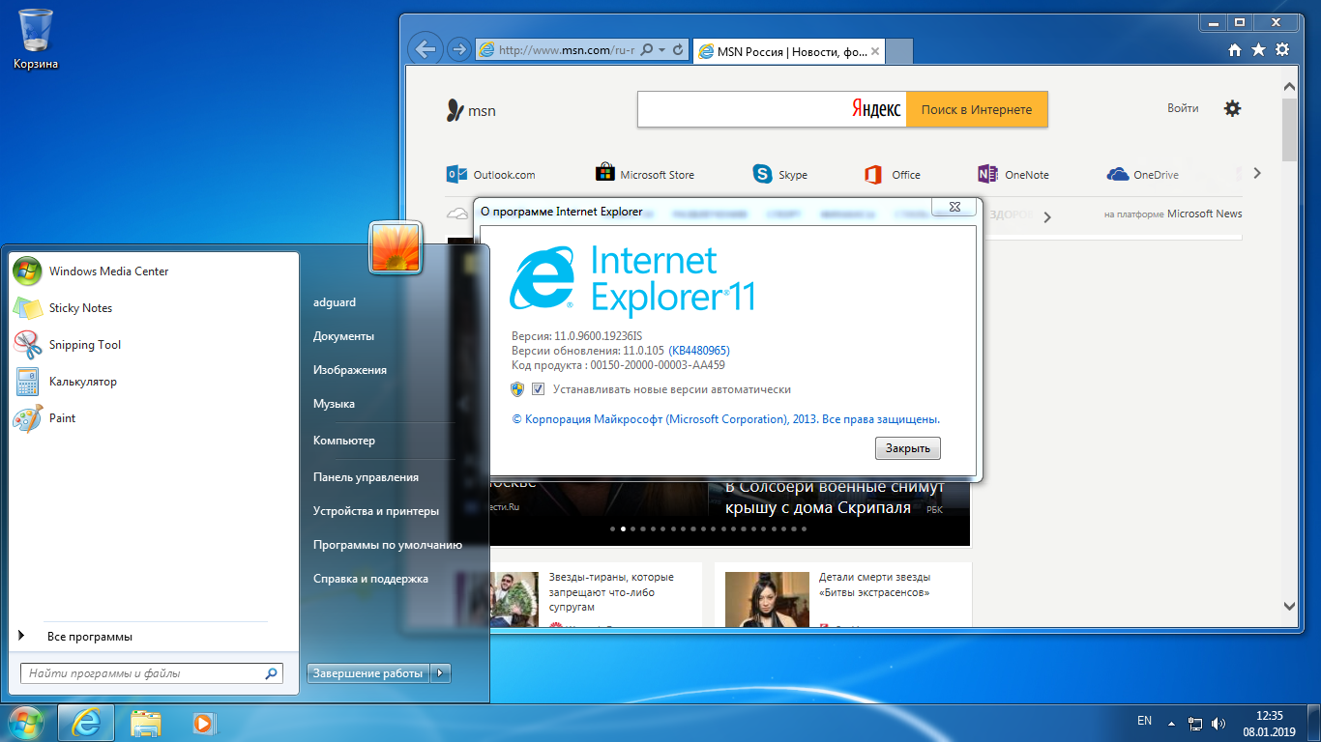
Task: Click the Internet Explorer back arrow
Action: point(425,48)
